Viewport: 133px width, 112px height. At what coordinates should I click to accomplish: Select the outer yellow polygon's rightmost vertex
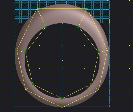(107, 50)
